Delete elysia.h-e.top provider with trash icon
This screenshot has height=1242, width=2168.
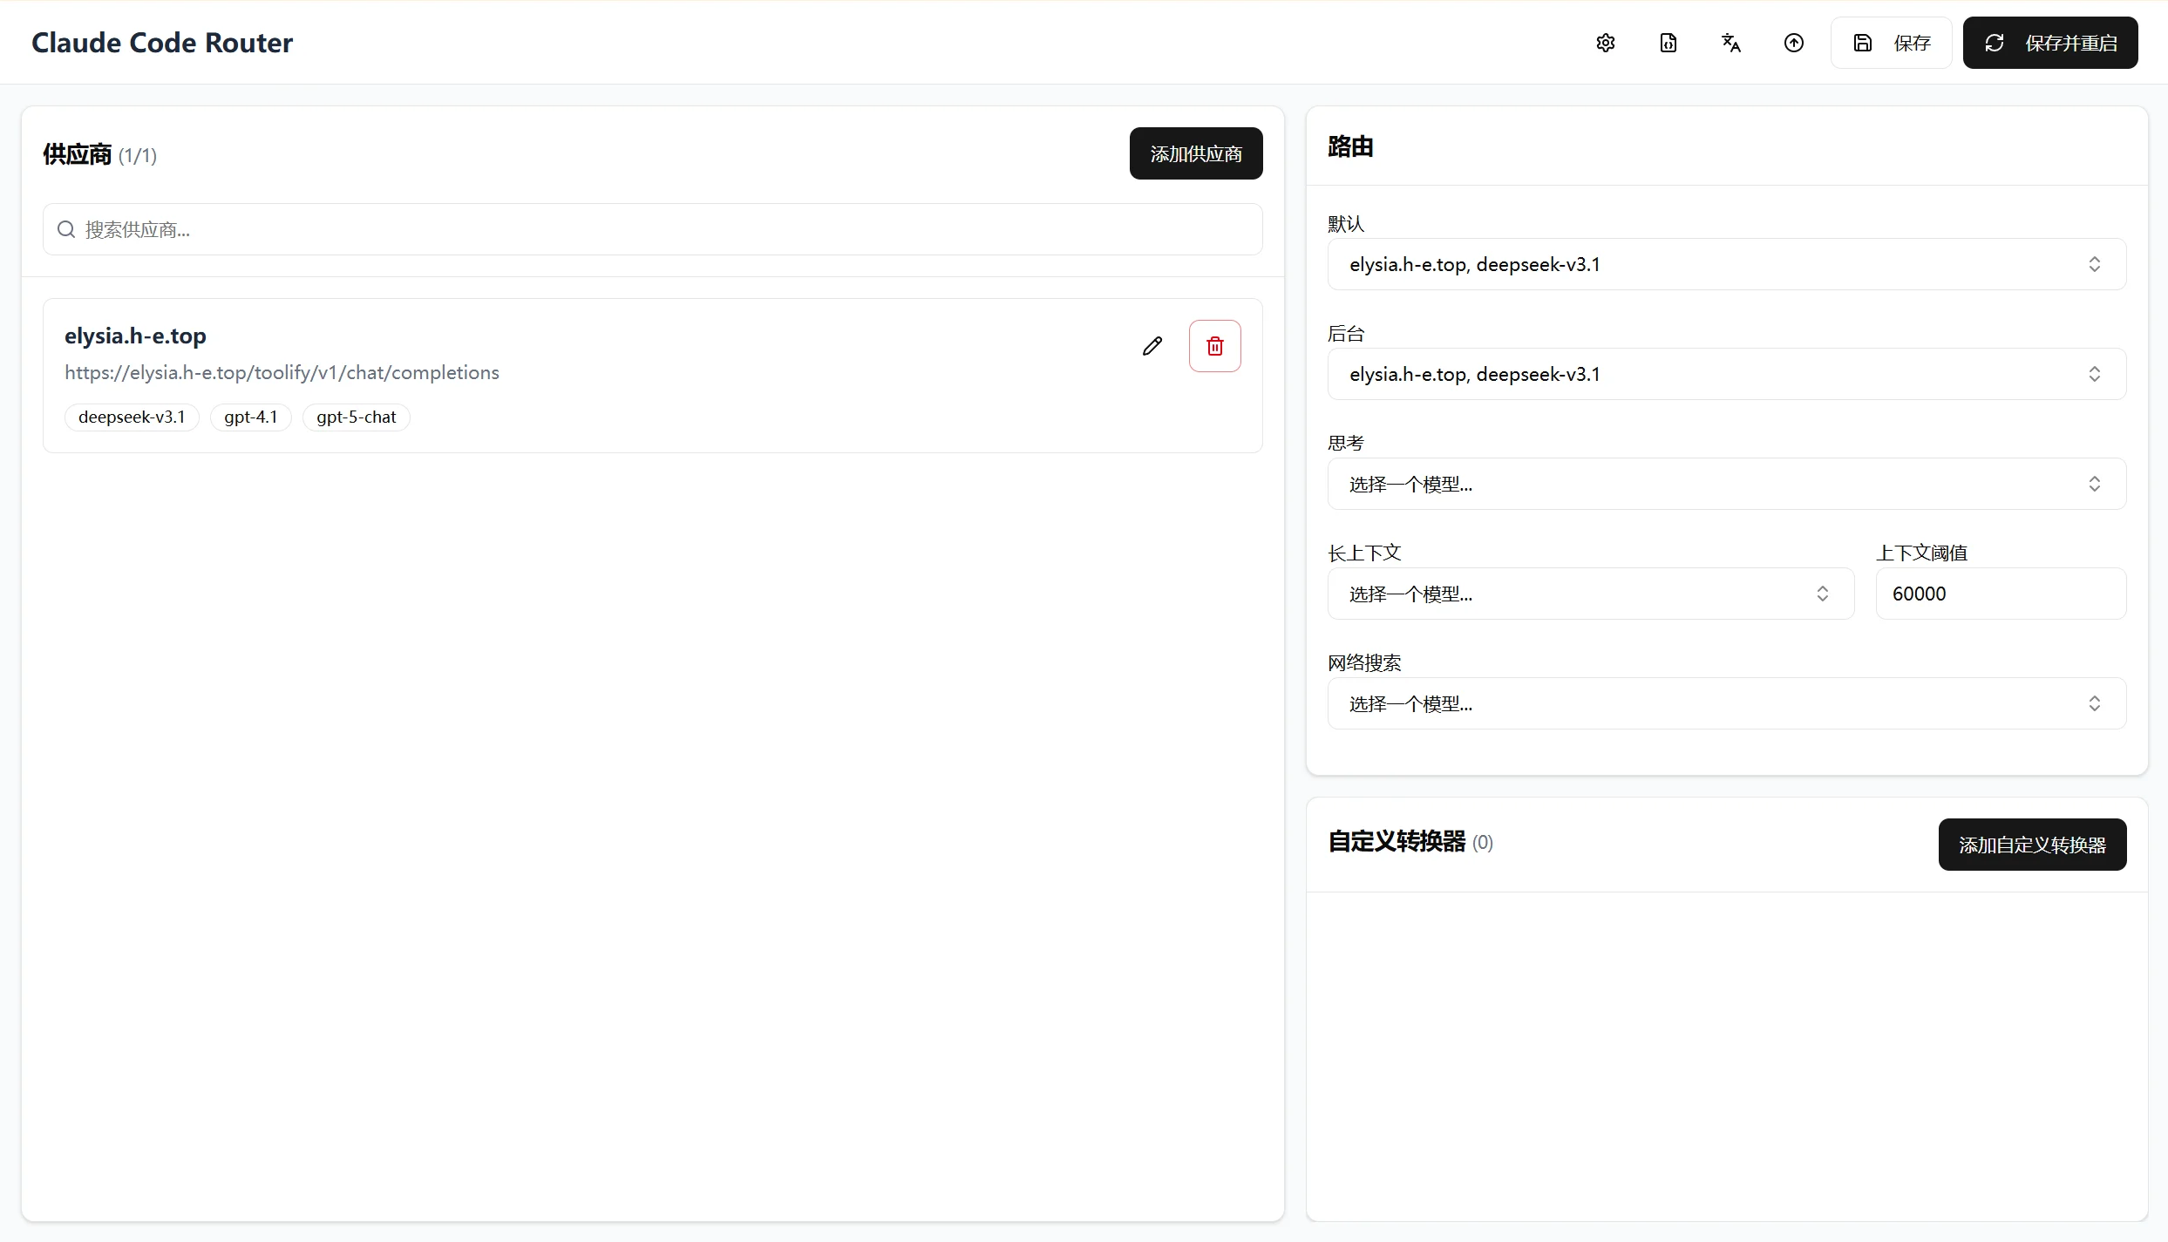tap(1214, 346)
